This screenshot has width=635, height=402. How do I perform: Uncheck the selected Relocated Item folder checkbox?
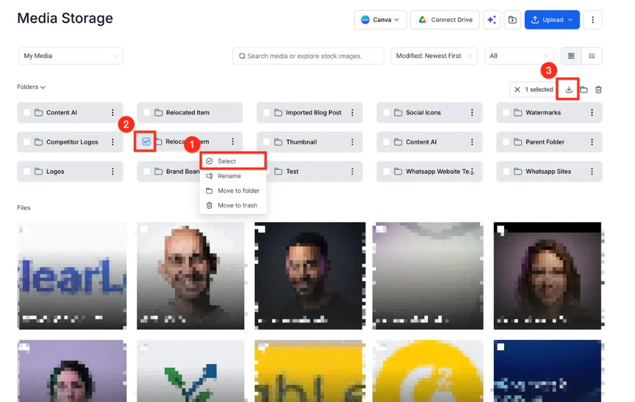click(146, 142)
